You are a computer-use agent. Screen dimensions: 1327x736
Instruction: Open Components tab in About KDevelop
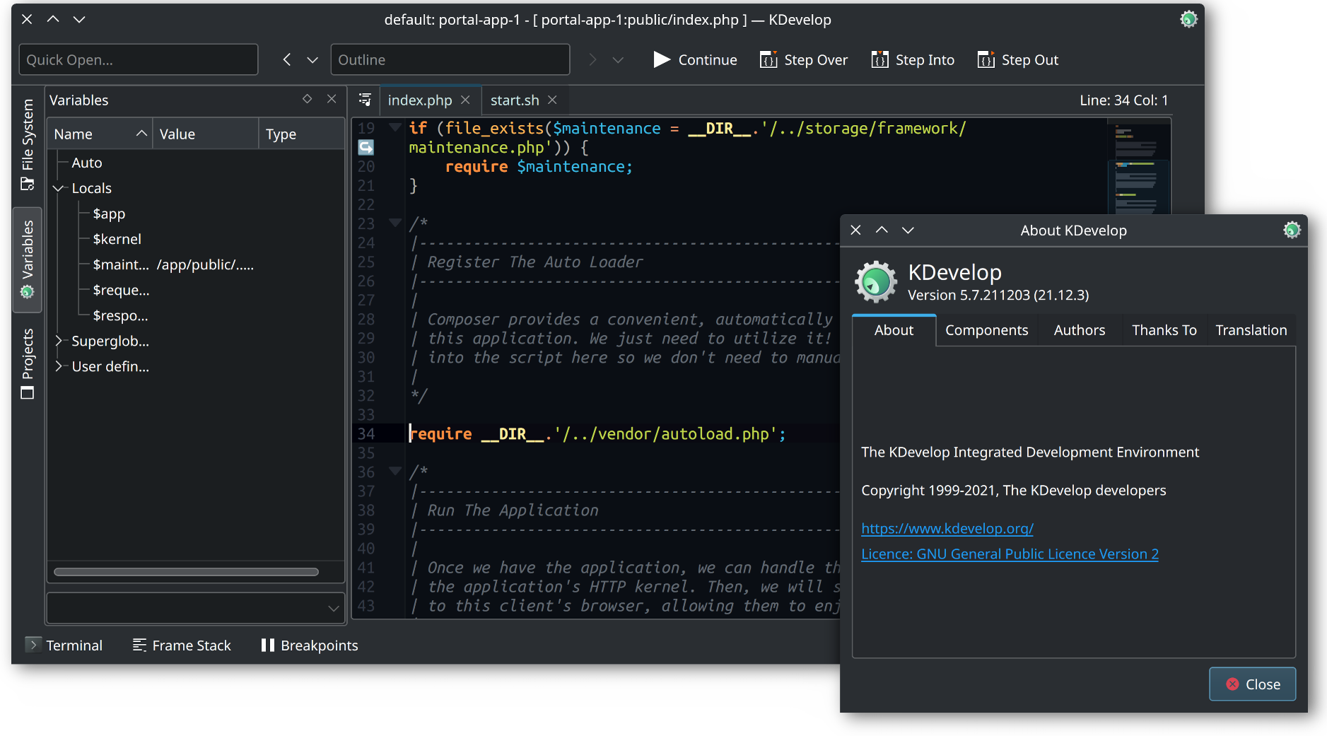point(986,329)
